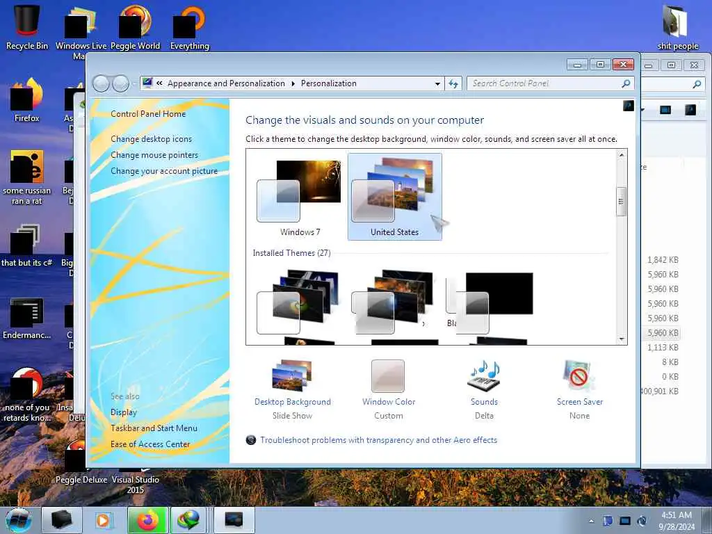This screenshot has height=534, width=712.
Task: Click help icon in background Explorer window
Action: [x=690, y=109]
